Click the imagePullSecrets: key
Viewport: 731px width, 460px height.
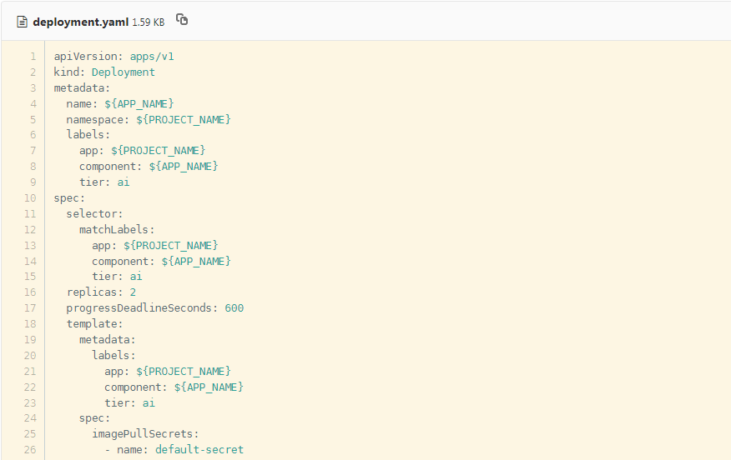point(145,434)
